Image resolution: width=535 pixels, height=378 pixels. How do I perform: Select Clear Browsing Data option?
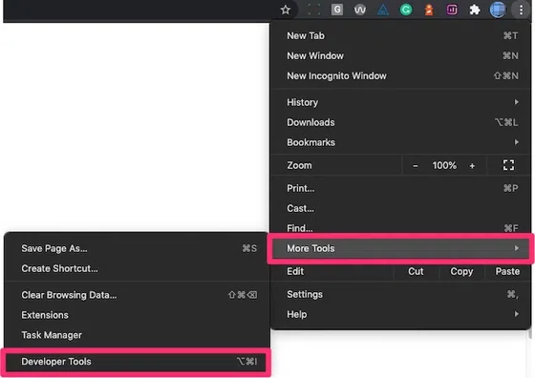[x=136, y=295]
